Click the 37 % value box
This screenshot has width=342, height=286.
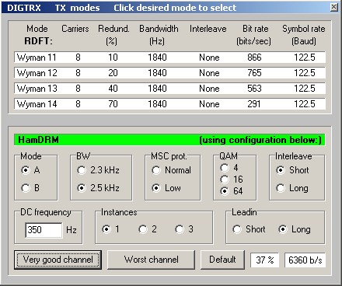point(265,260)
